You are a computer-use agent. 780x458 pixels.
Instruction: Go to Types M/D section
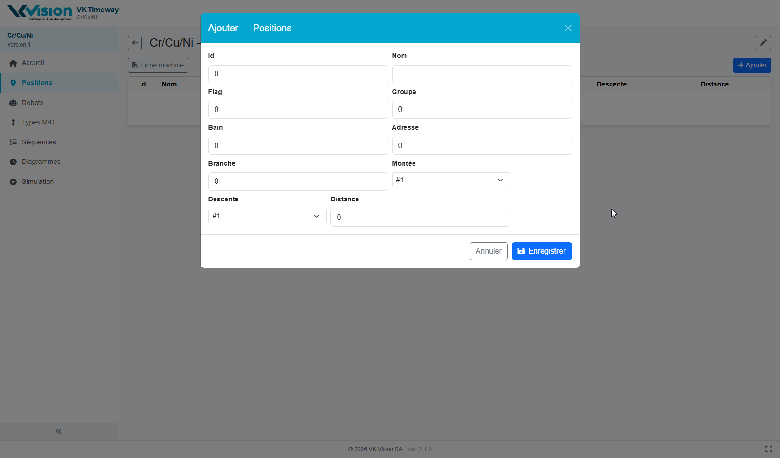tap(38, 122)
